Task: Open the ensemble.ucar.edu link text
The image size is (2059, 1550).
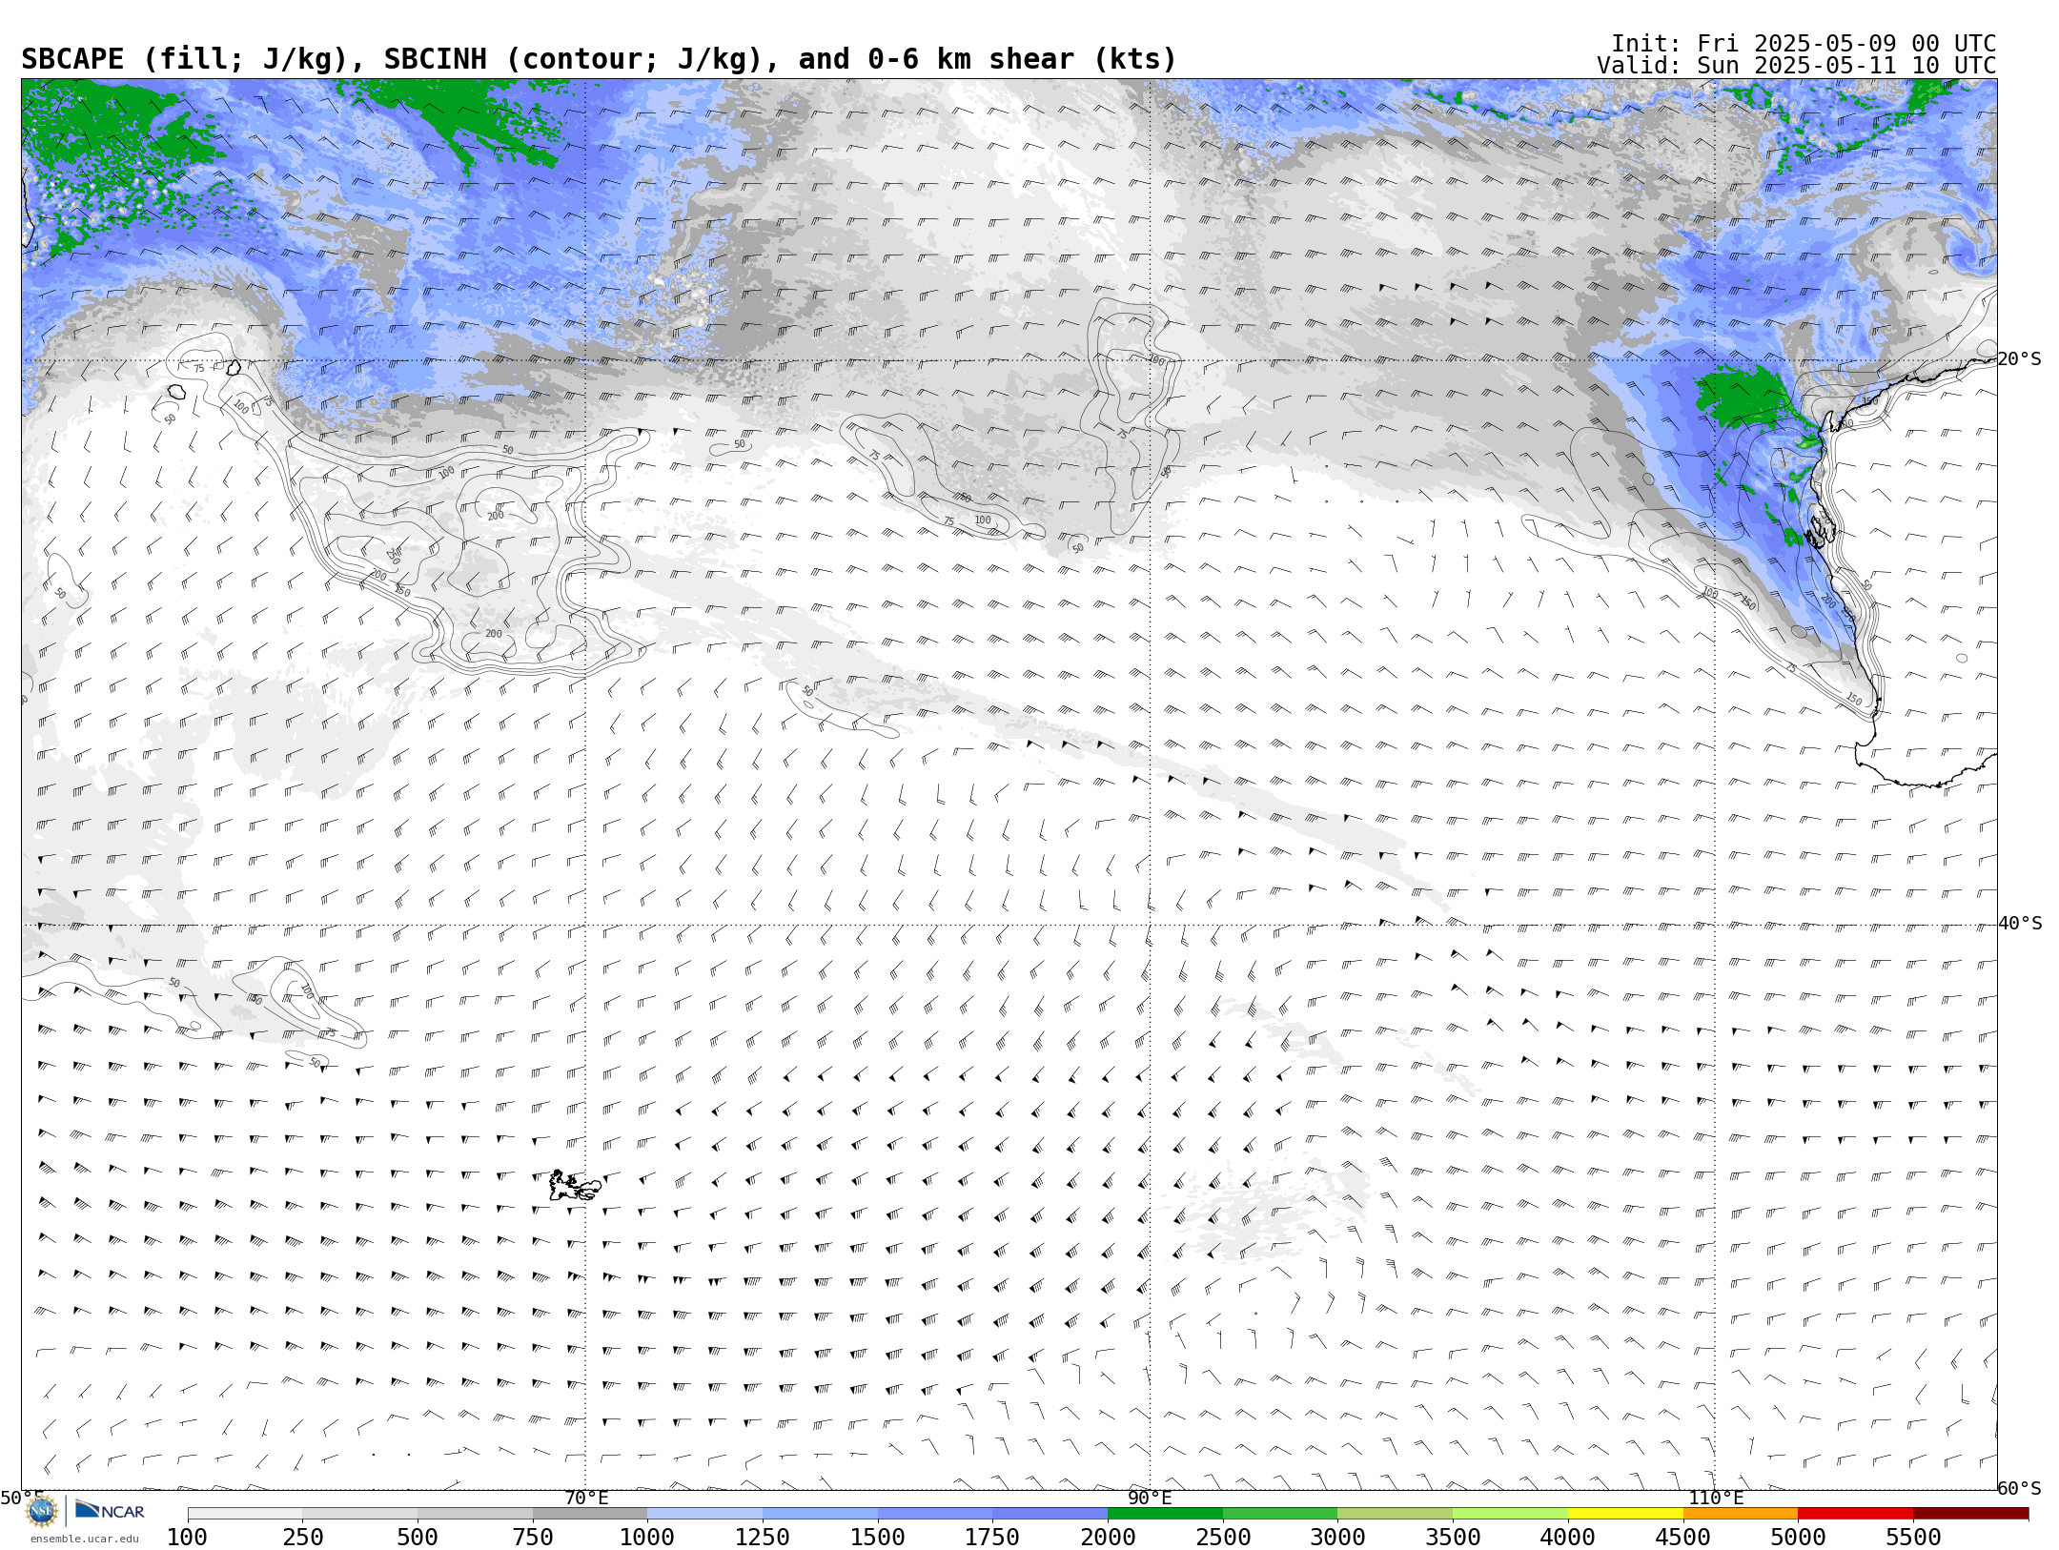Action: pos(84,1539)
